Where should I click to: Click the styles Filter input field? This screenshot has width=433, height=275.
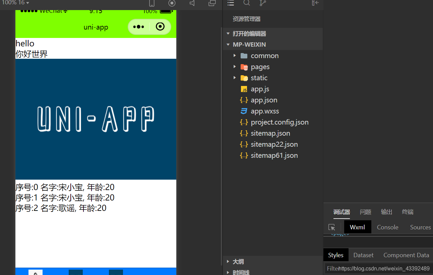[379, 268]
